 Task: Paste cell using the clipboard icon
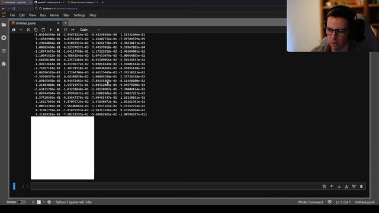click(x=43, y=30)
